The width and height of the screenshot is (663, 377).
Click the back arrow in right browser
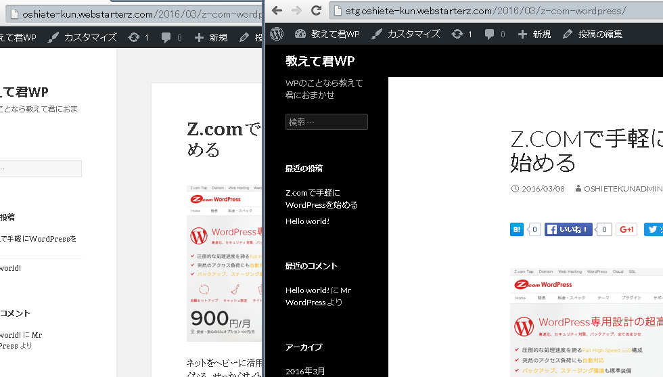[277, 11]
